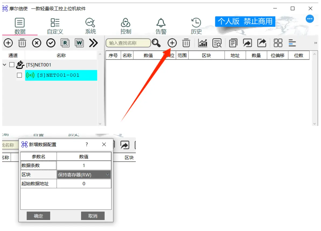Click the 地址 column header

pos(235,55)
